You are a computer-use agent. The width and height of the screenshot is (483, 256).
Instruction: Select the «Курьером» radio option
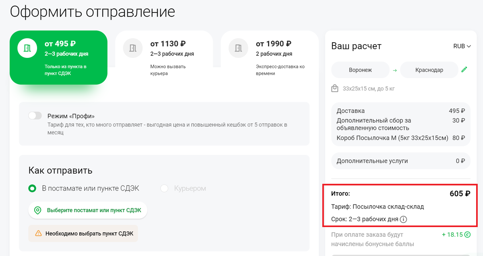[164, 188]
